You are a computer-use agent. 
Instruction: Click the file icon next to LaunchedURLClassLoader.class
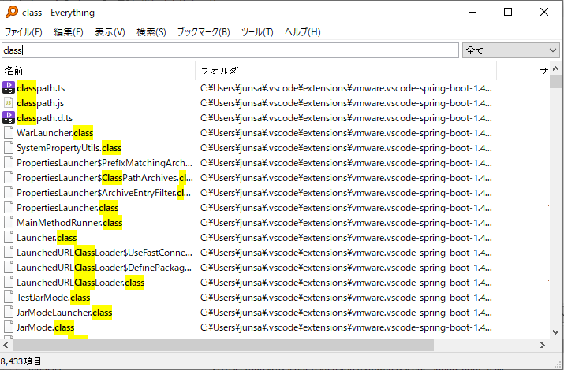click(9, 282)
